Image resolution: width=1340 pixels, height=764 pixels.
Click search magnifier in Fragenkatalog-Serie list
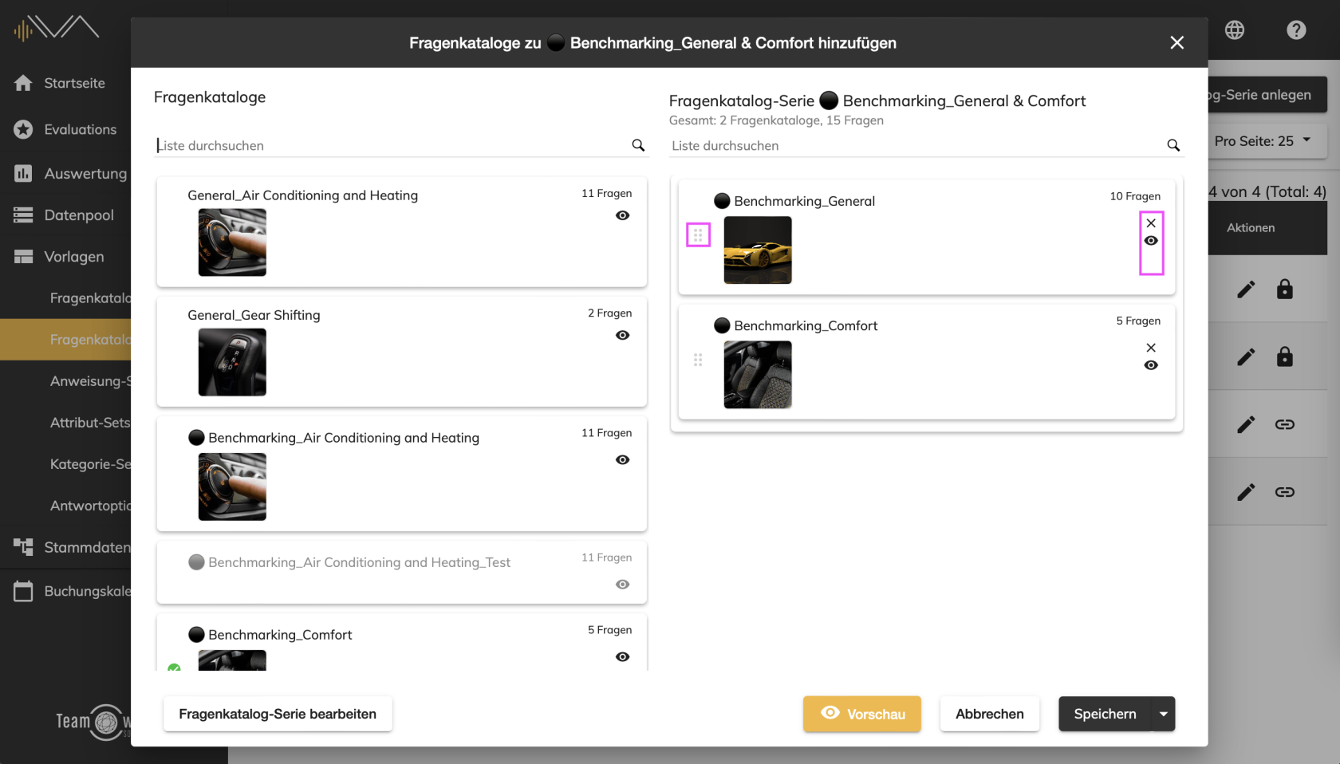(1173, 145)
